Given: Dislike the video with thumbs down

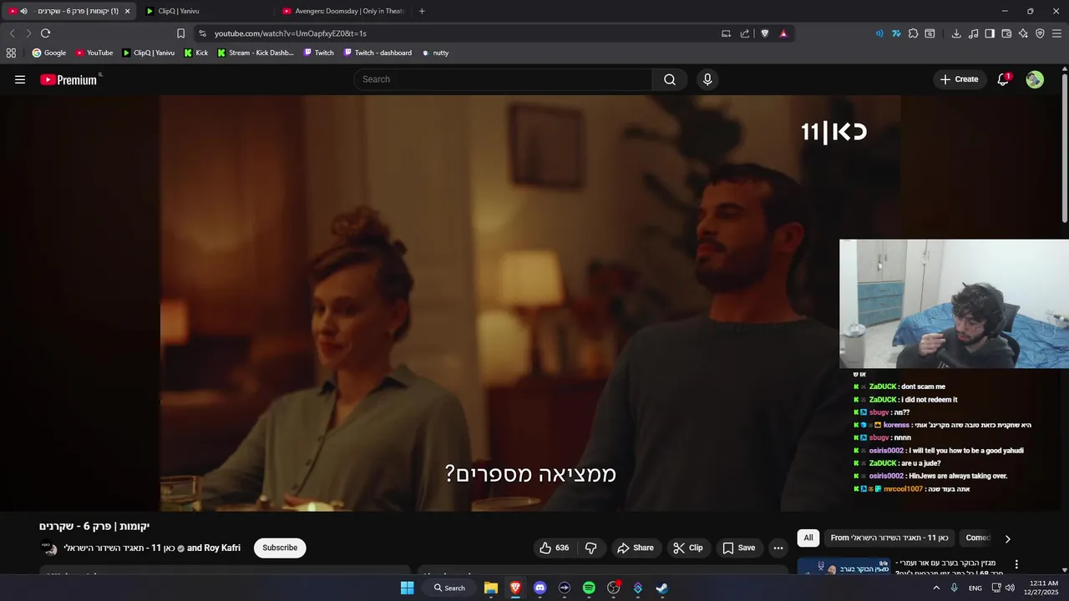Looking at the screenshot, I should coord(591,548).
